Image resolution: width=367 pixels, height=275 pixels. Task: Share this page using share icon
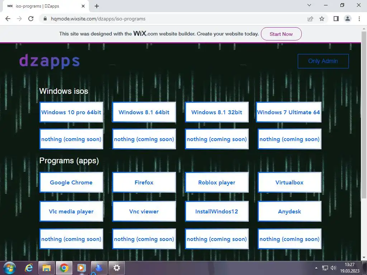310,19
